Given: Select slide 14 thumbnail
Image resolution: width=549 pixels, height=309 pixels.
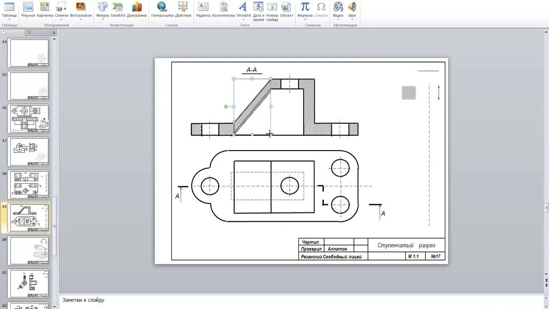Looking at the screenshot, I should [29, 53].
